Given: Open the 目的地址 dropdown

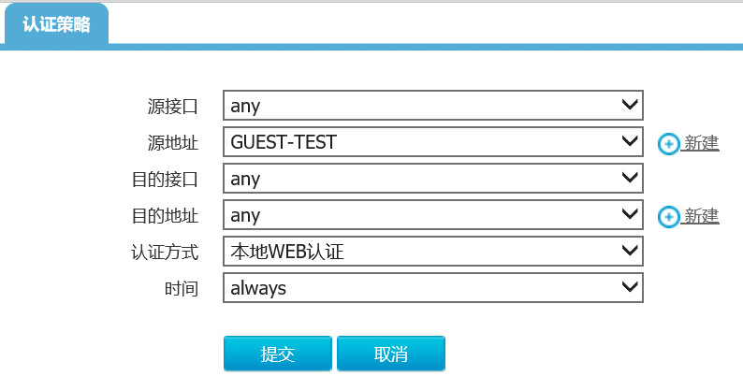Looking at the screenshot, I should 432,215.
